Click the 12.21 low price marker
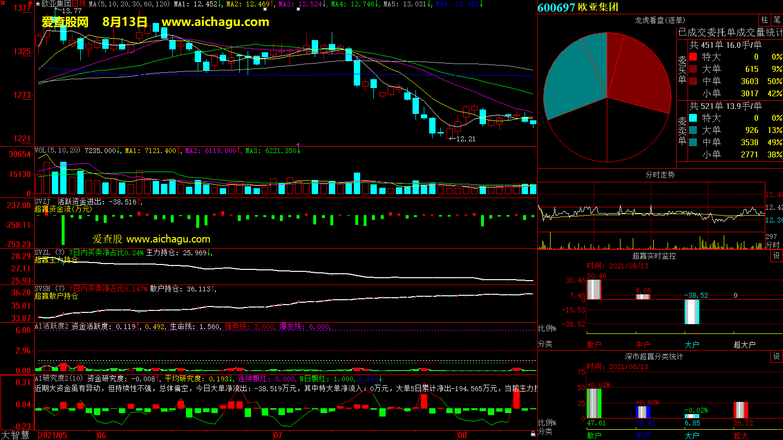Image resolution: width=783 pixels, height=440 pixels. point(462,139)
